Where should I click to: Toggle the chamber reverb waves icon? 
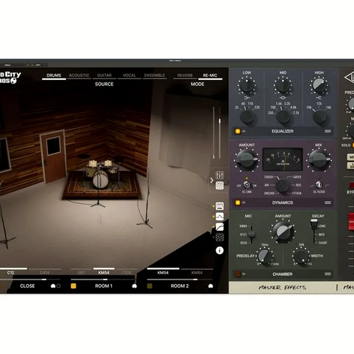(219, 237)
